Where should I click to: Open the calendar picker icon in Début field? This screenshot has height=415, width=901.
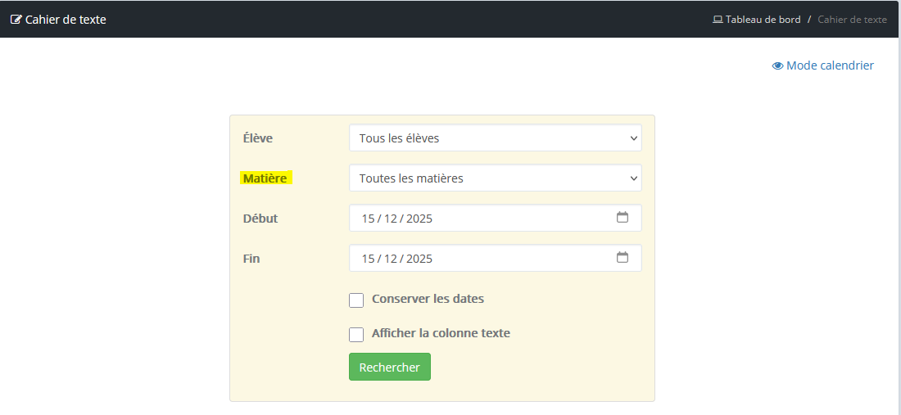coord(623,218)
